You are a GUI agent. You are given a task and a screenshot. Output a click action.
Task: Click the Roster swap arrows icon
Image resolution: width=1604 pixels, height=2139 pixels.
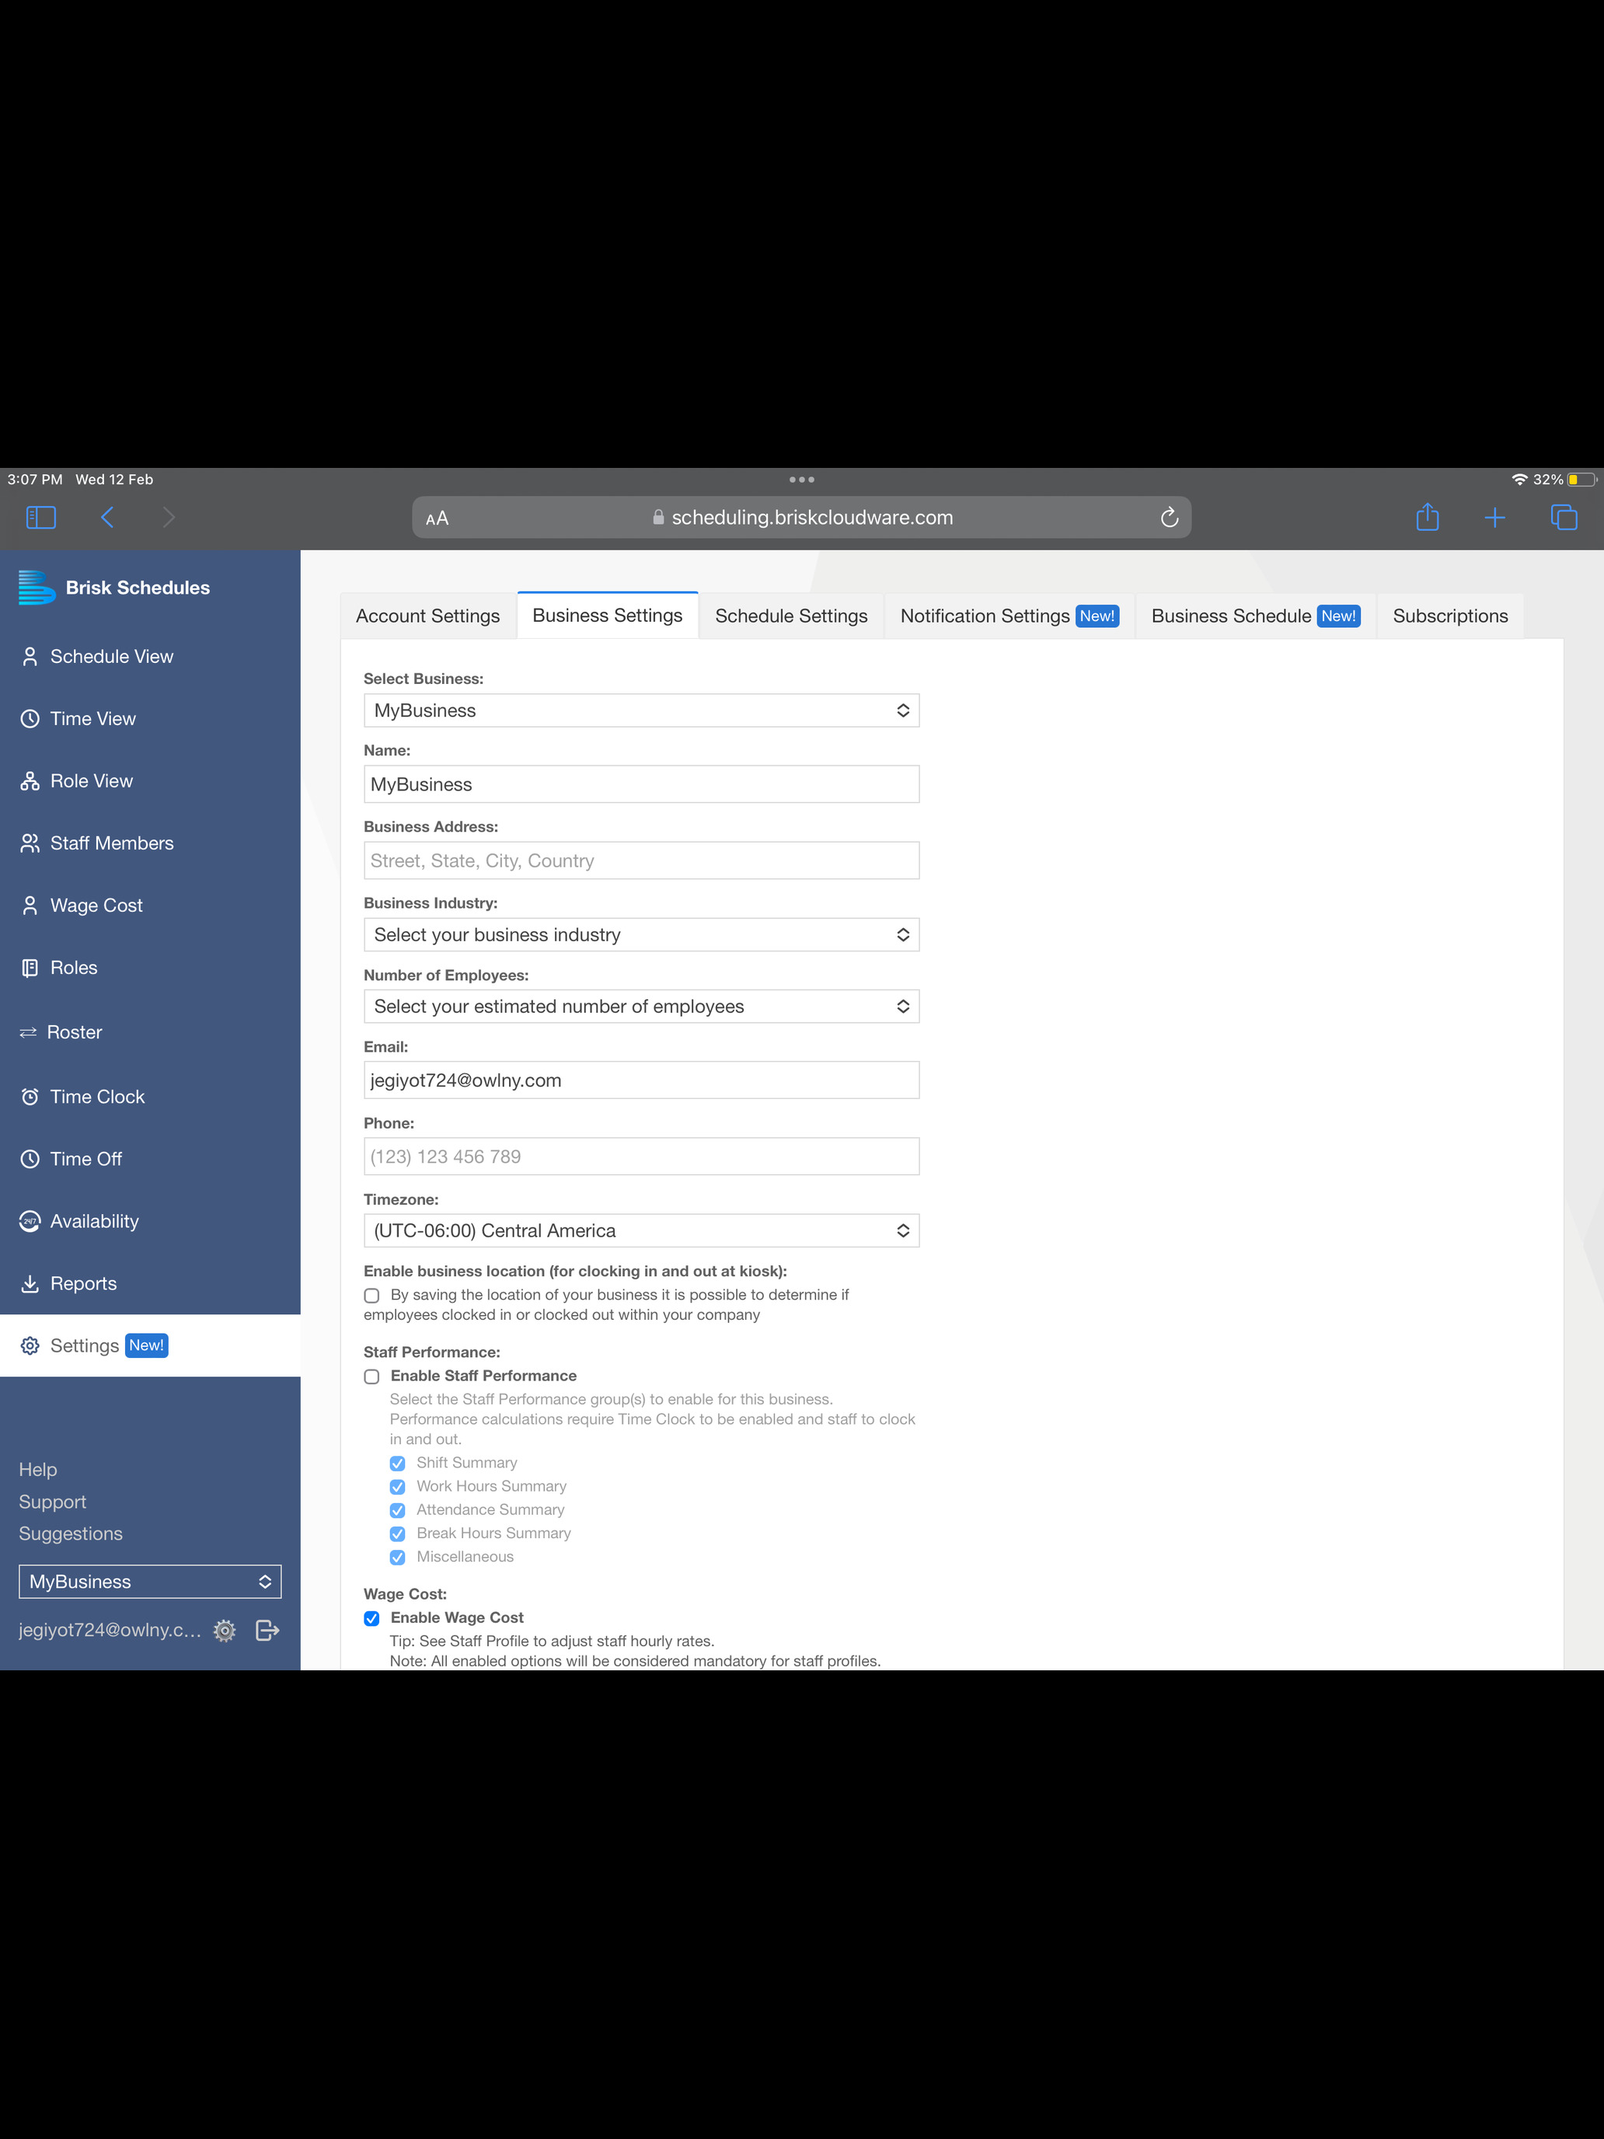tap(28, 1033)
